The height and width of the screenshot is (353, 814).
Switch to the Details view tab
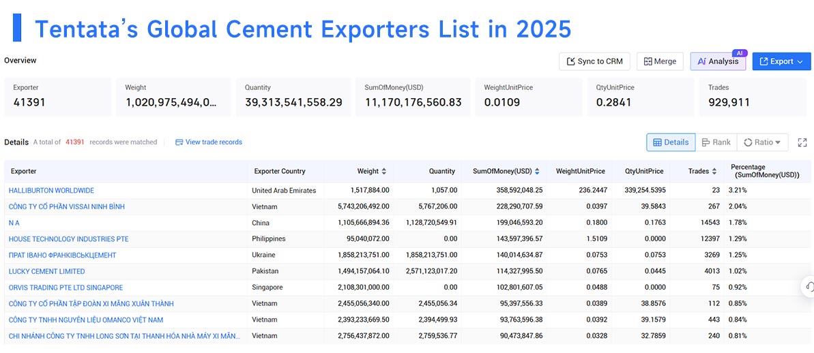[x=671, y=142]
